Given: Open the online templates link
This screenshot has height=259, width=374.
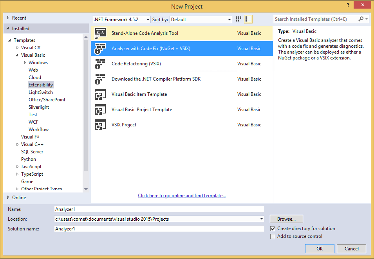Looking at the screenshot, I should coord(182,196).
